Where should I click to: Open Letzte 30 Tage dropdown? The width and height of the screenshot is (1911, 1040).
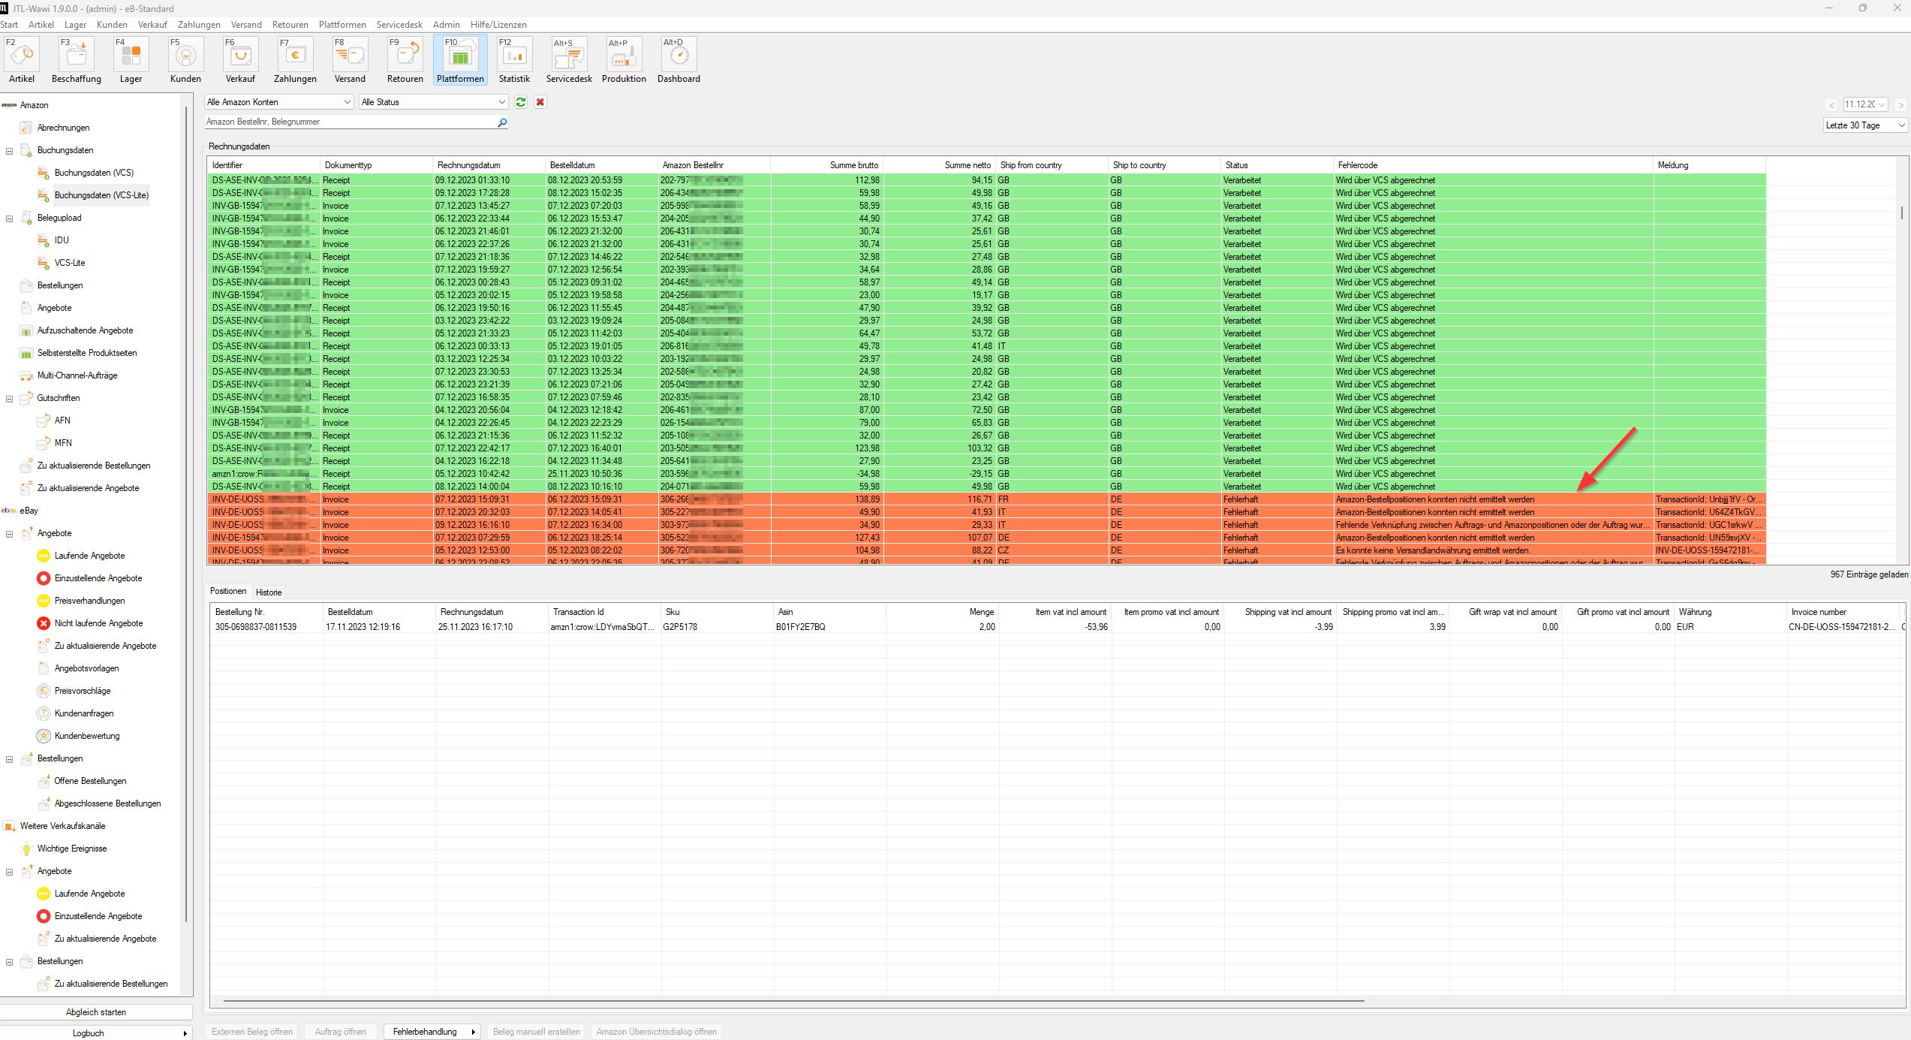pyautogui.click(x=1865, y=125)
